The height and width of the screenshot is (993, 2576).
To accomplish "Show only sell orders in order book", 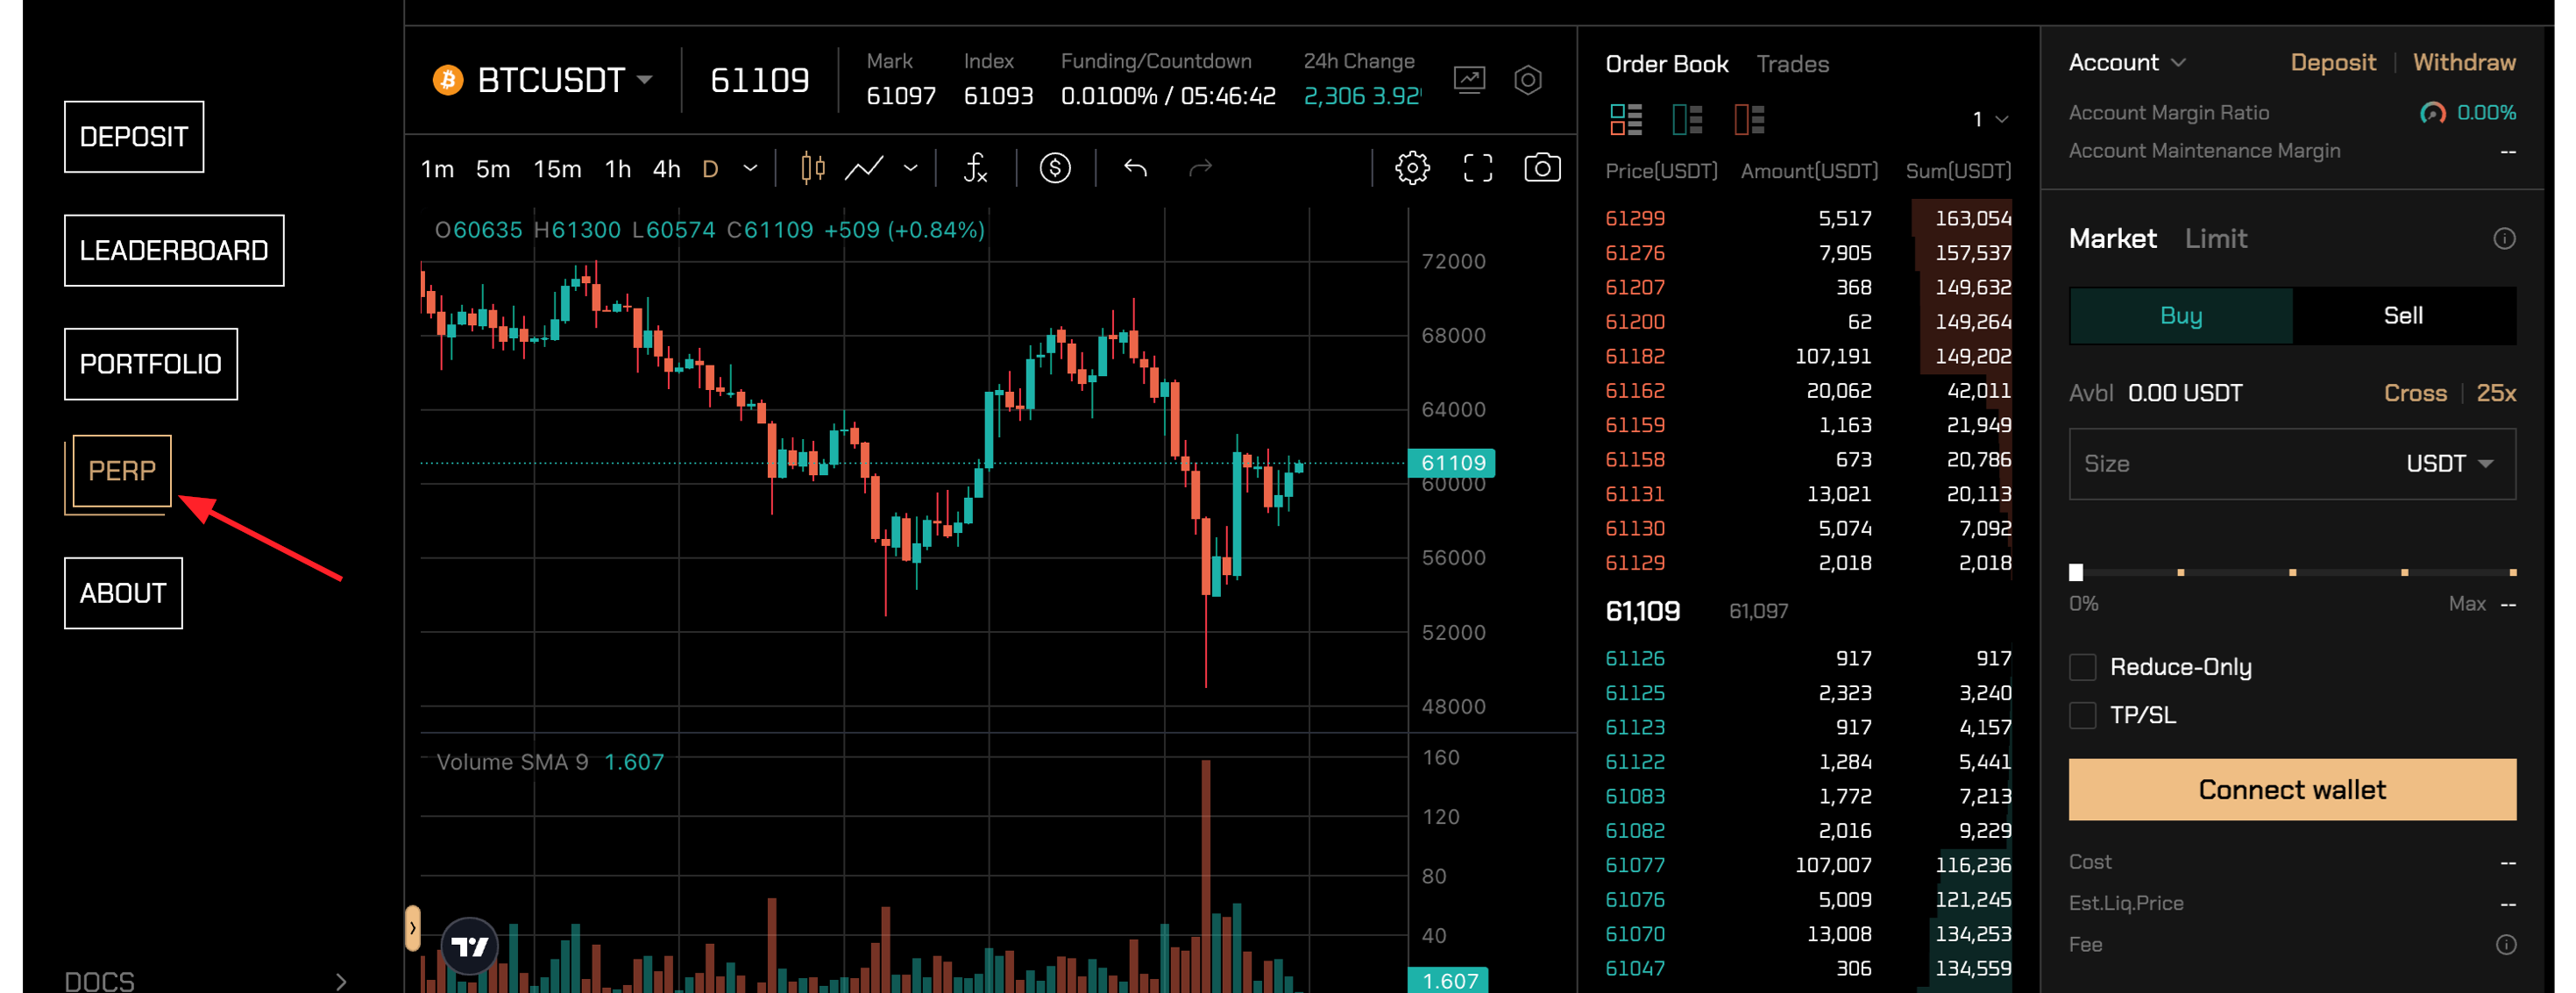I will click(1748, 120).
